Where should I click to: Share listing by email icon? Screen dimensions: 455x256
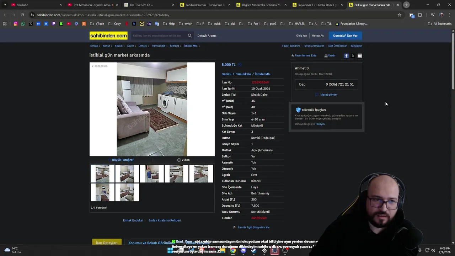pyautogui.click(x=360, y=56)
